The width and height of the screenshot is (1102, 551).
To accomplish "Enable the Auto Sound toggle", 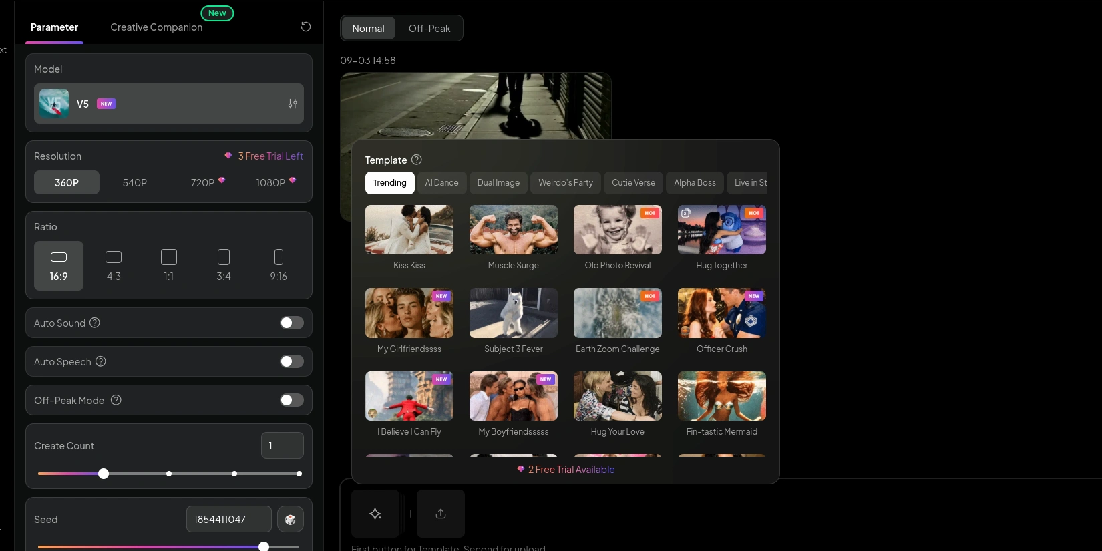I will (291, 323).
